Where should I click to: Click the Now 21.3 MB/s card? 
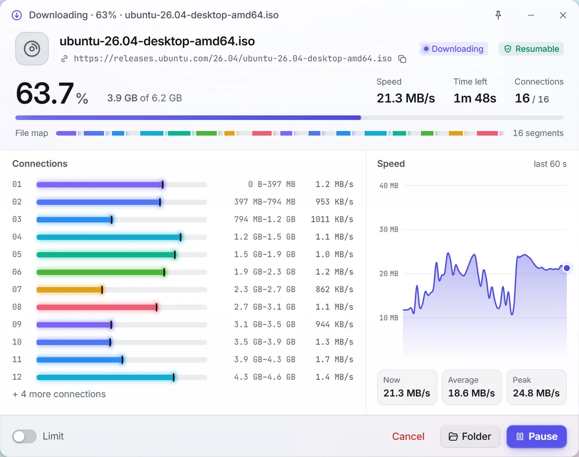point(407,387)
